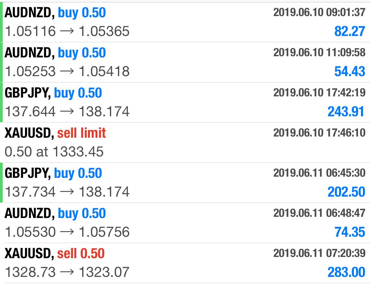Open GBPJPY buy trade from 137.644
The width and height of the screenshot is (370, 287).
(x=185, y=102)
